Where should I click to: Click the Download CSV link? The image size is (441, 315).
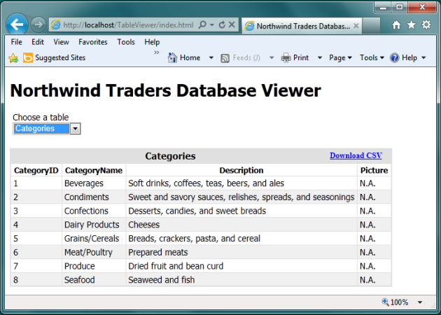tap(356, 155)
